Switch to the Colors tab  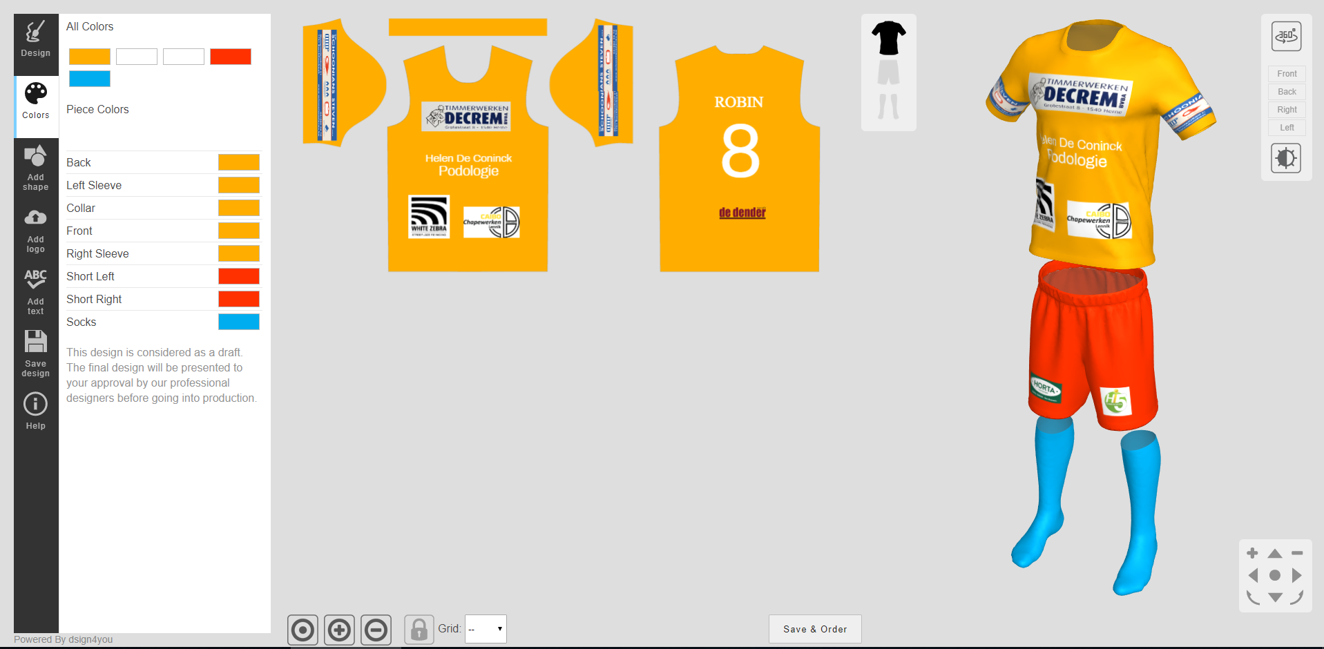coord(35,101)
